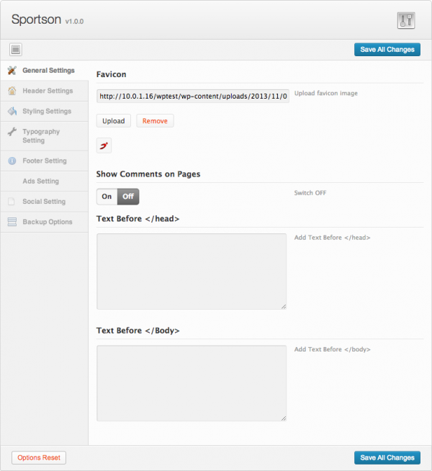Expand all sections with the top-left square button

[16, 50]
